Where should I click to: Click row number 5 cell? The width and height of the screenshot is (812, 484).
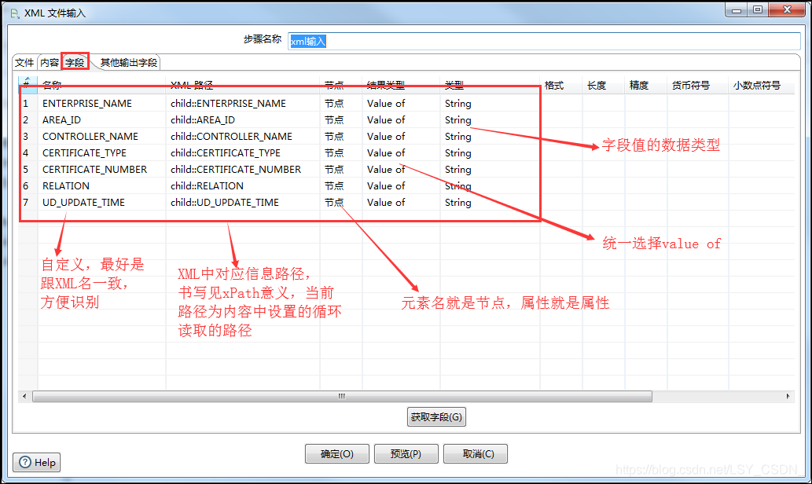tap(28, 170)
